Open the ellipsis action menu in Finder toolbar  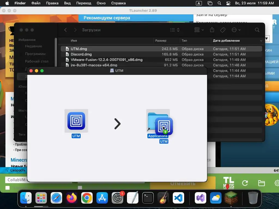coord(236,30)
